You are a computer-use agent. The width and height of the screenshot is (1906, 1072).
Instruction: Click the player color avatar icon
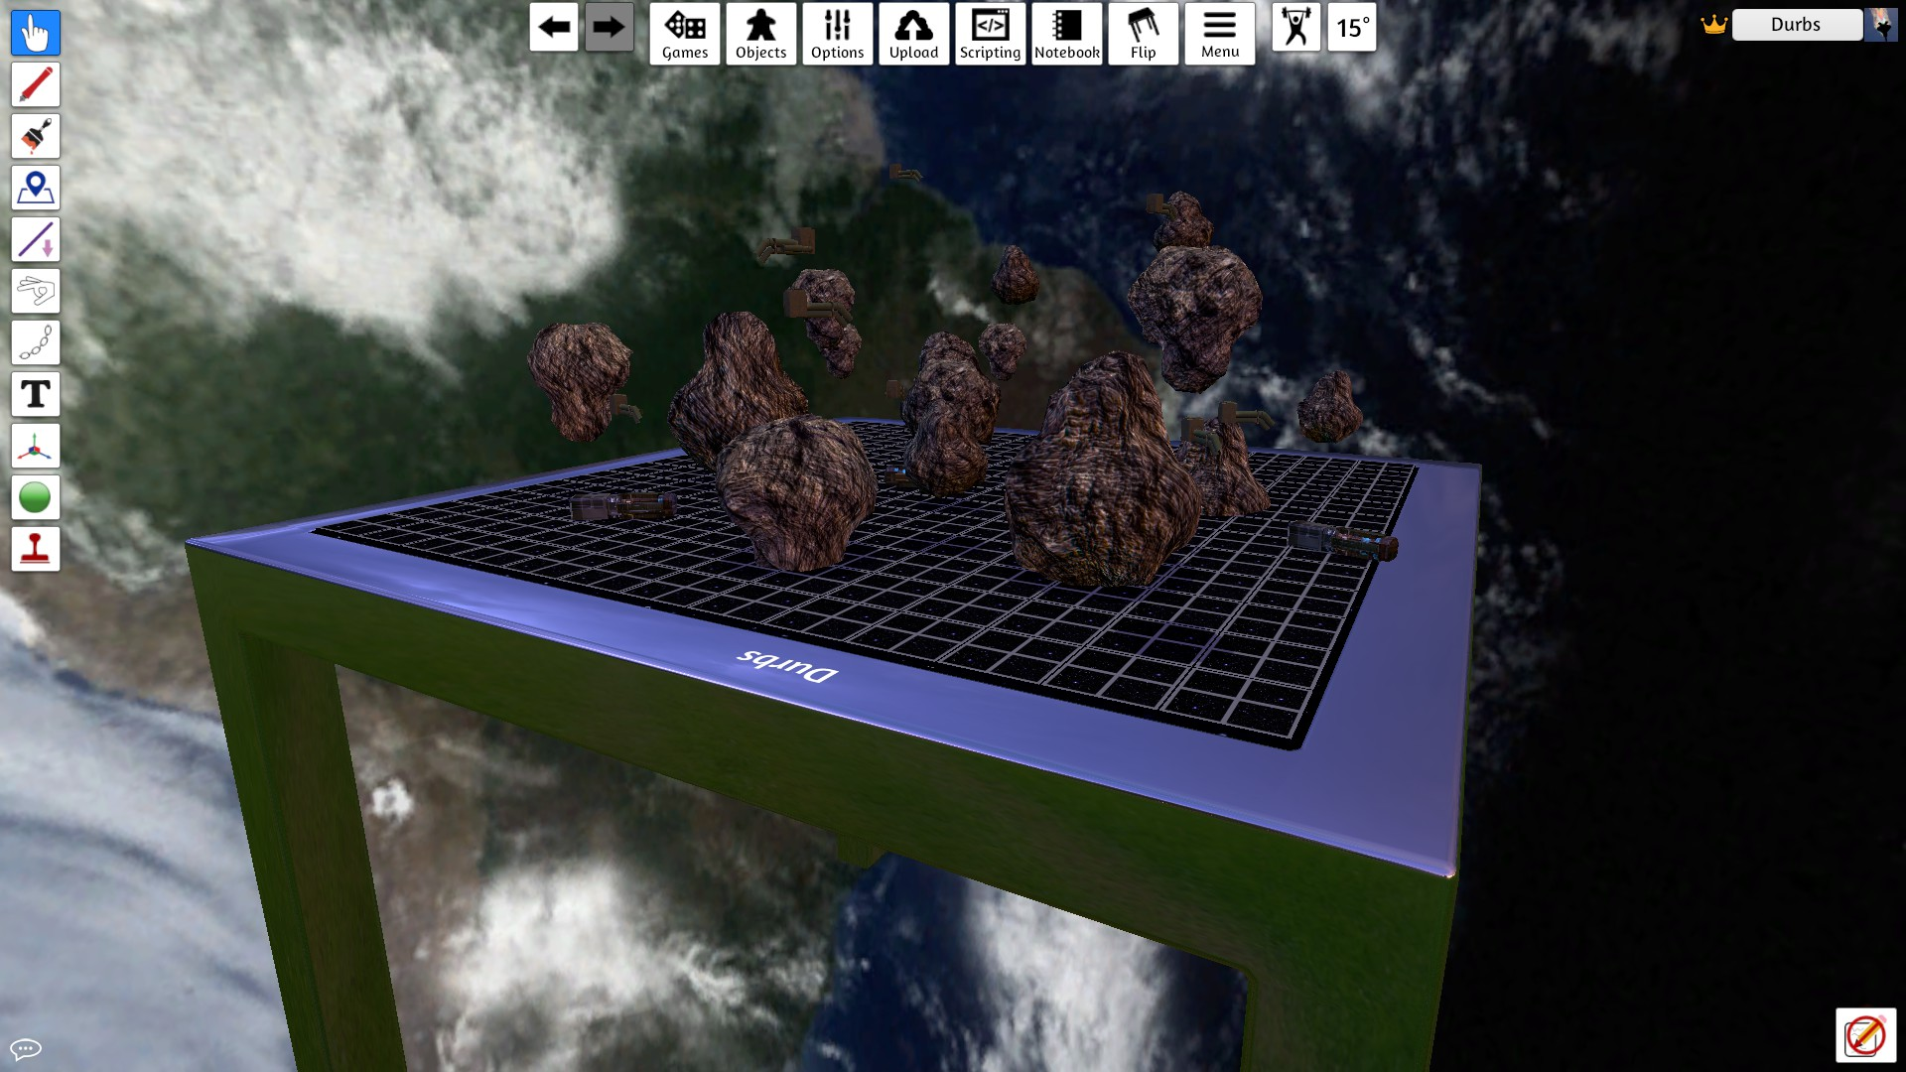(x=1881, y=25)
